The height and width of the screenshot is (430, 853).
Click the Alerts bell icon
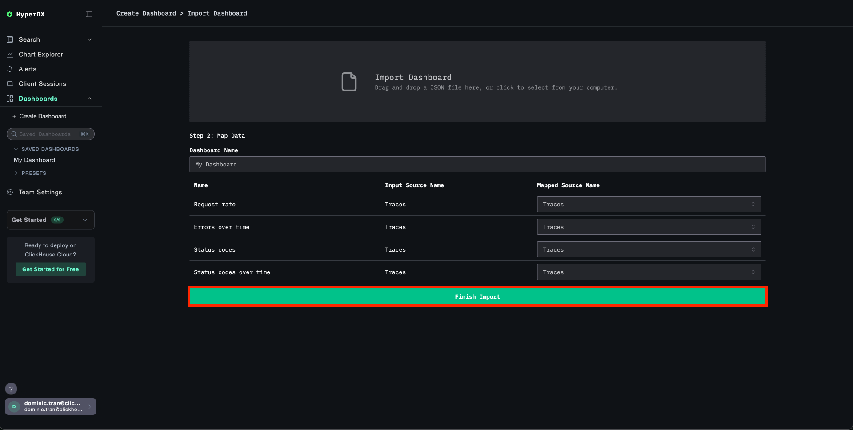10,69
